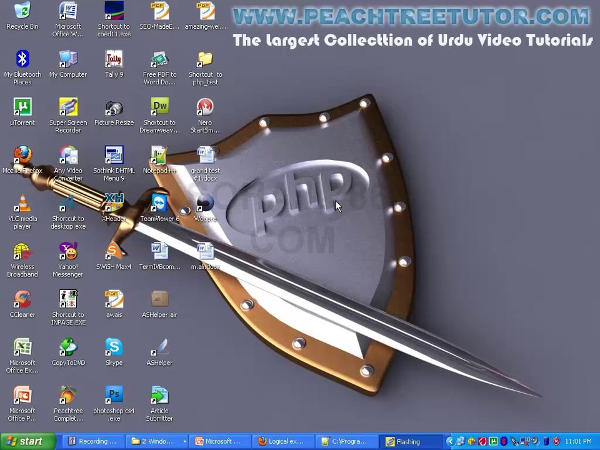Select Sothink DHTML Menu 9 icon
600x450 pixels.
point(114,163)
